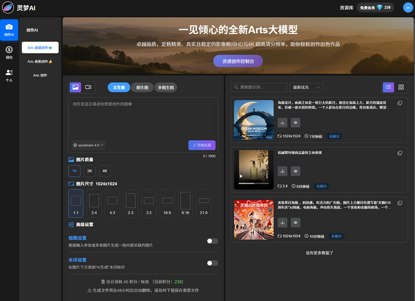
Task: Enable the 水印设置 watermark toggle
Action: pyautogui.click(x=212, y=263)
